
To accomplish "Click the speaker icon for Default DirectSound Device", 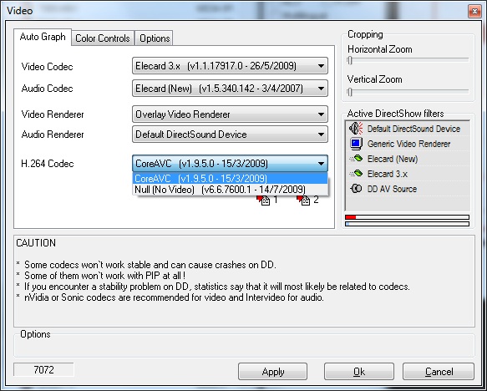I will (356, 129).
